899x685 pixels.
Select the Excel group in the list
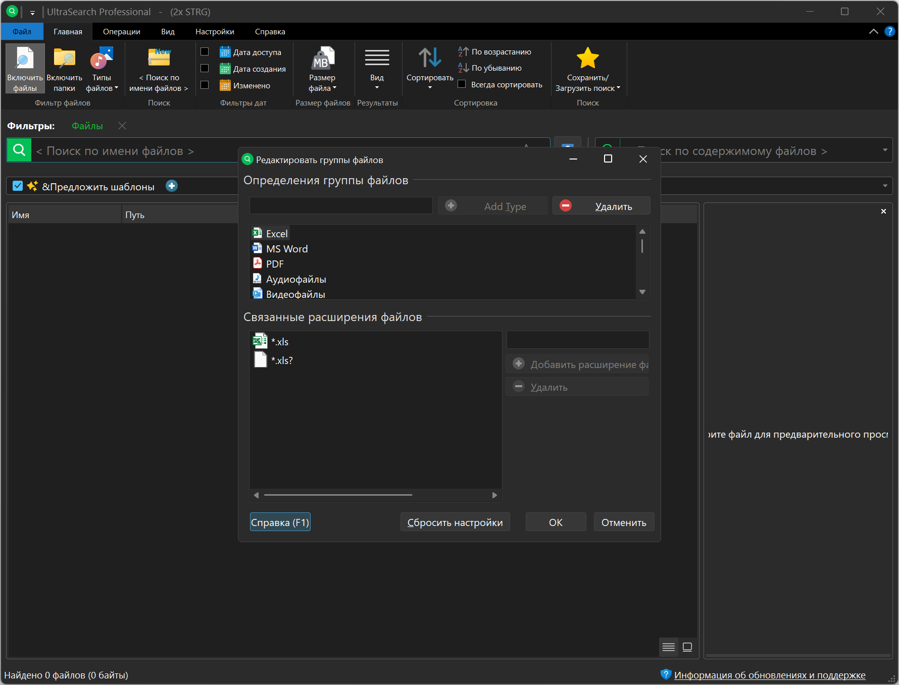click(277, 234)
